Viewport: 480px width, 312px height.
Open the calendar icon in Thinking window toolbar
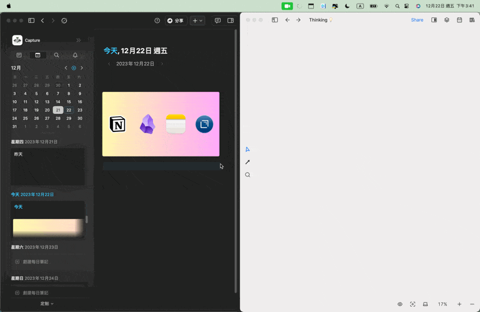[460, 20]
